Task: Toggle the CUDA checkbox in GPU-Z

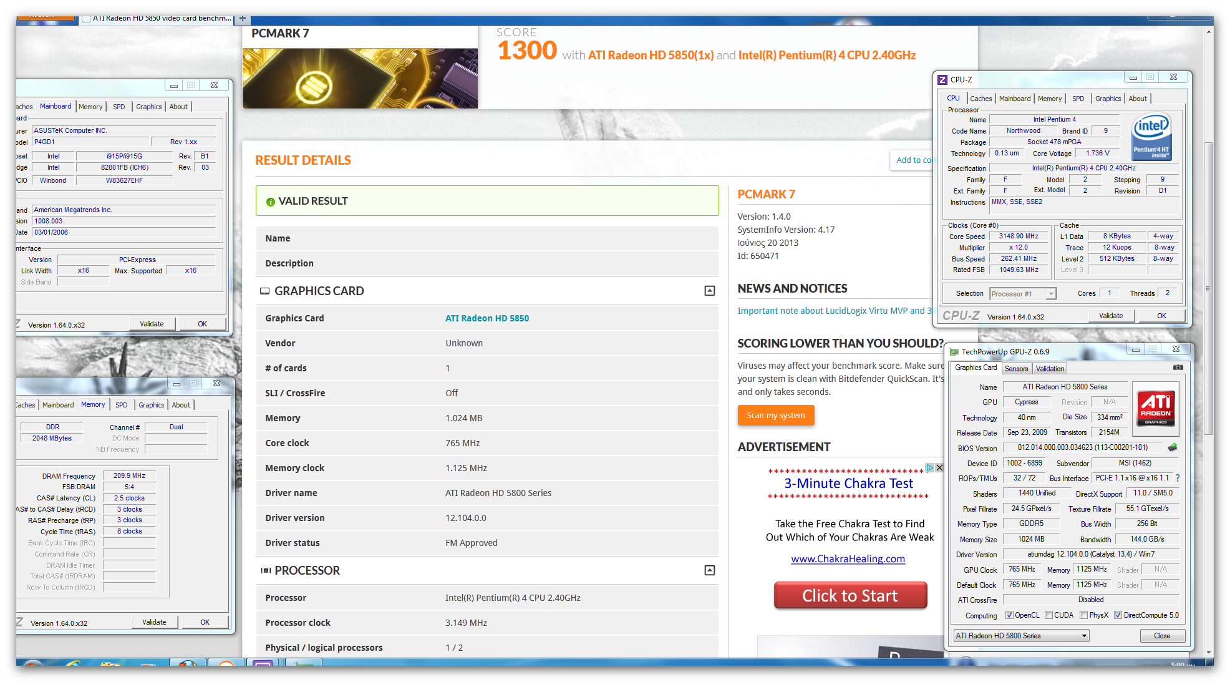Action: tap(1048, 615)
